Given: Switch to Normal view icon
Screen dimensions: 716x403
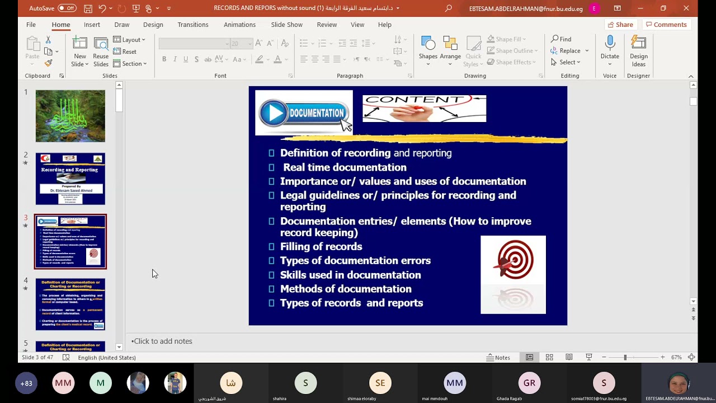Looking at the screenshot, I should (529, 358).
